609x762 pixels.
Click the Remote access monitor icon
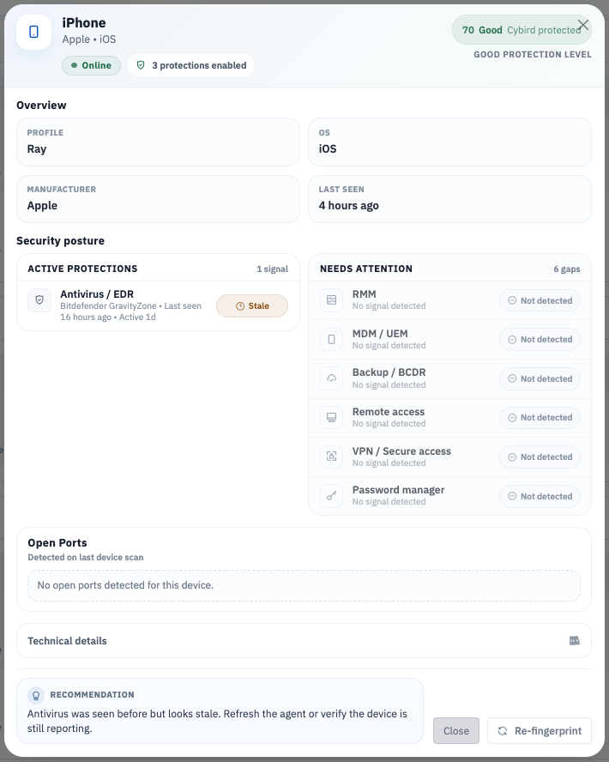(331, 417)
